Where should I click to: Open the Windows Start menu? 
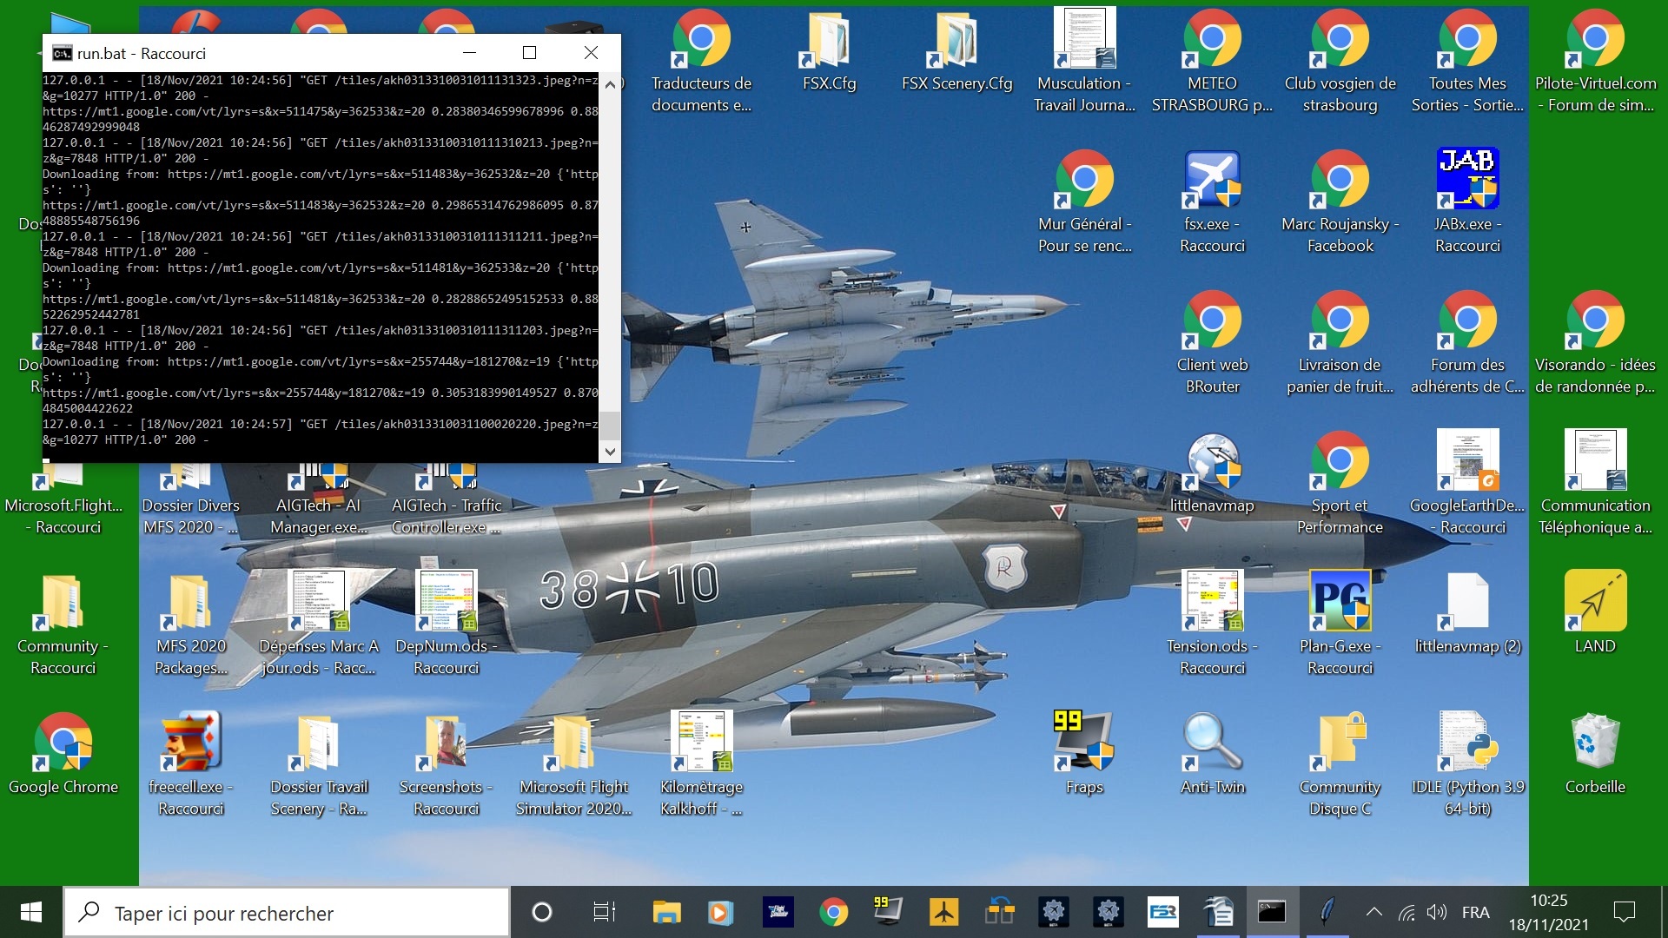coord(31,912)
